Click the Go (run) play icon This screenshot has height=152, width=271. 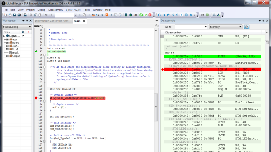182,15
